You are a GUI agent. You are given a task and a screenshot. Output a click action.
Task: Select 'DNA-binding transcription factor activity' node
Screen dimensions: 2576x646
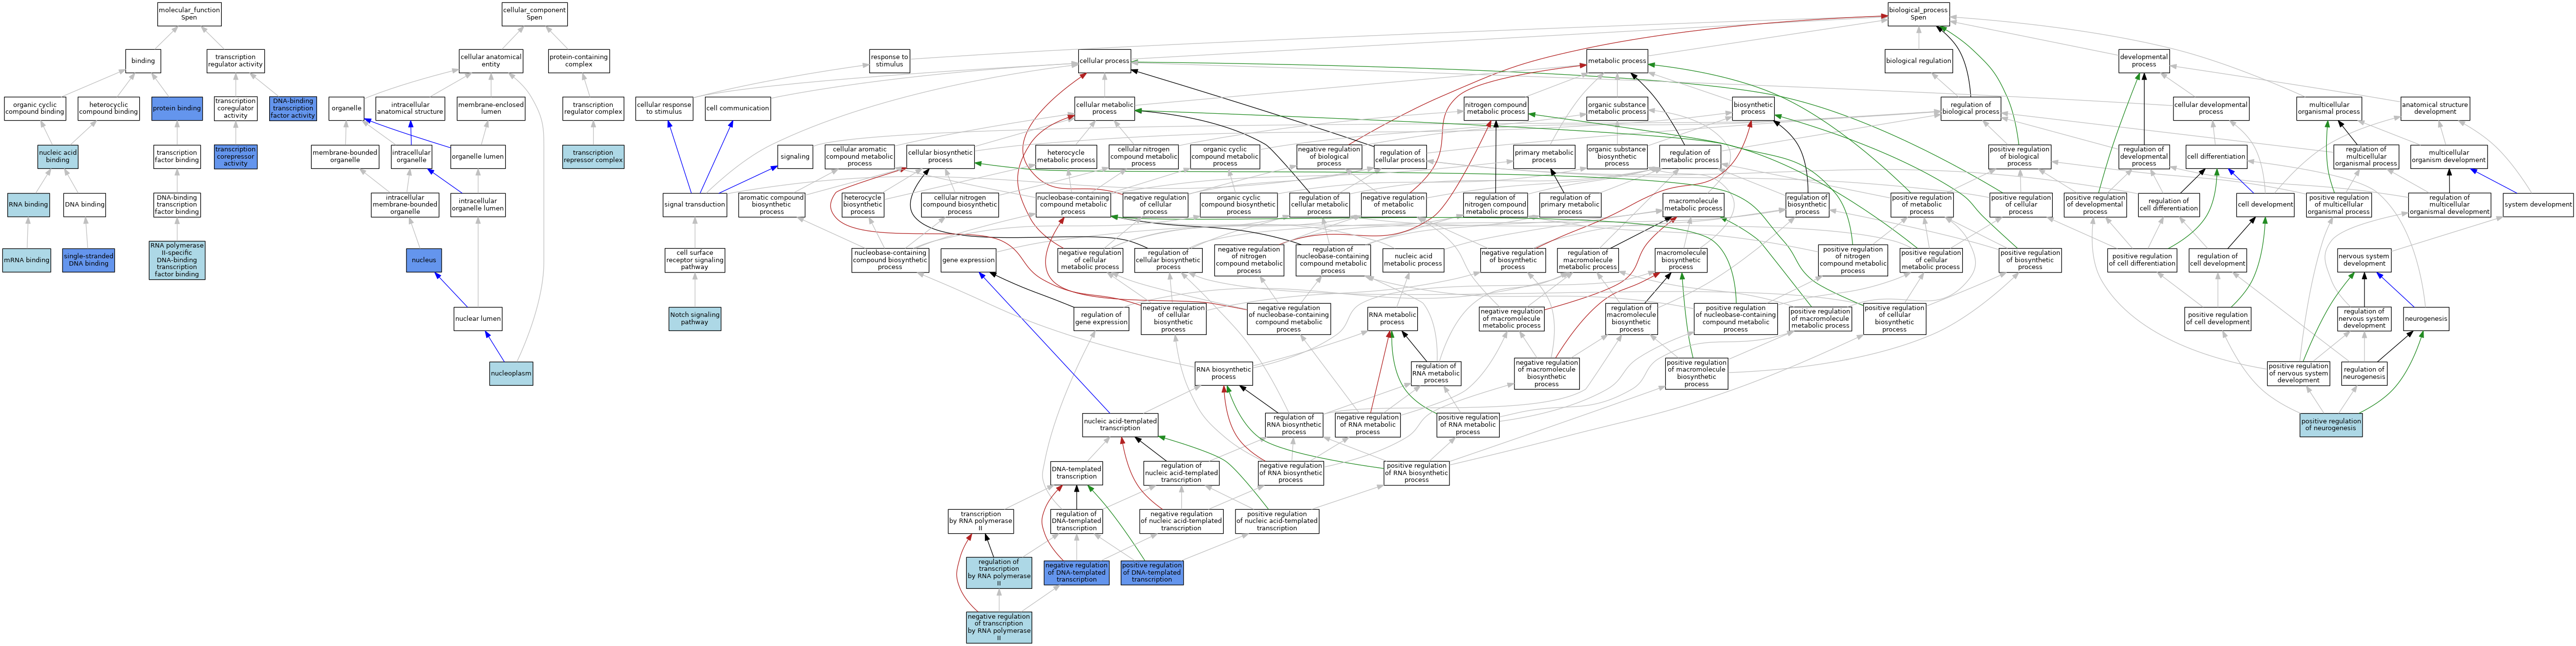[x=293, y=108]
